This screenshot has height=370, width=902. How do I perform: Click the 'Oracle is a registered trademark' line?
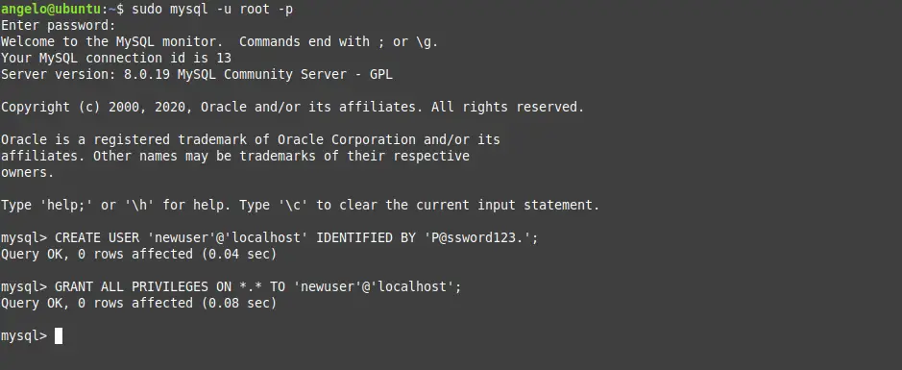coord(251,139)
